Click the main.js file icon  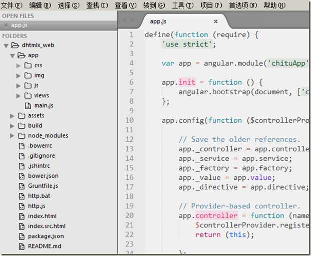coord(28,106)
